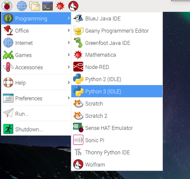
Task: Click the Scratch cat icon
Action: pyautogui.click(x=78, y=104)
